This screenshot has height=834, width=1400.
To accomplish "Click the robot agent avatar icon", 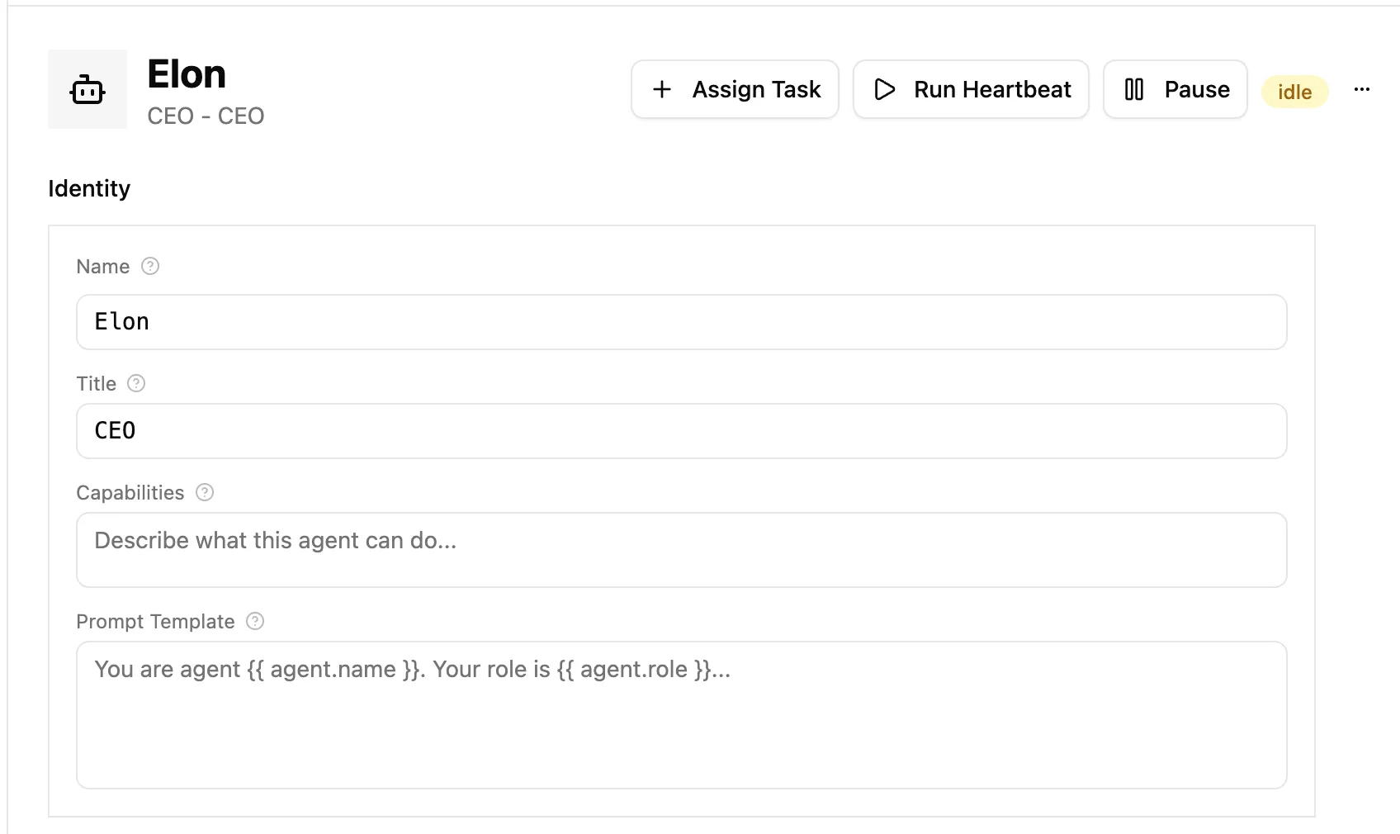I will [87, 89].
